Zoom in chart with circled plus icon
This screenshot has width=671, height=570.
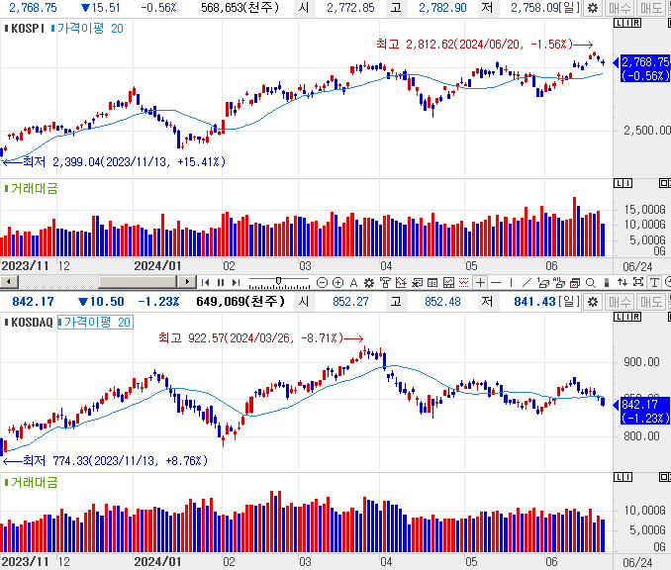[338, 282]
